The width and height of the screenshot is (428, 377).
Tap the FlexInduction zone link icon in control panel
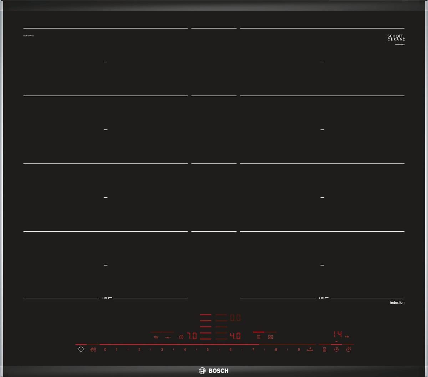[x=168, y=337]
